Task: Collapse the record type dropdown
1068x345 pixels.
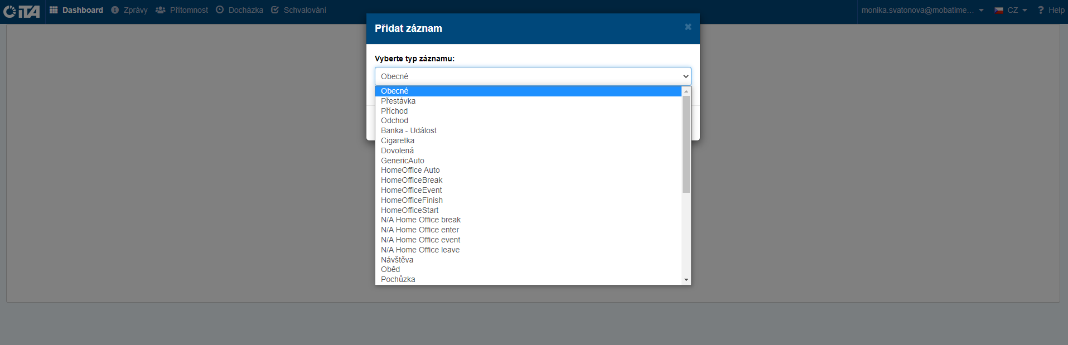Action: 685,76
